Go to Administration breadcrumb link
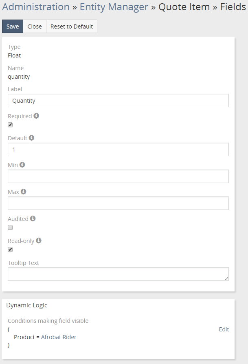Image resolution: width=248 pixels, height=364 pixels. click(x=36, y=7)
